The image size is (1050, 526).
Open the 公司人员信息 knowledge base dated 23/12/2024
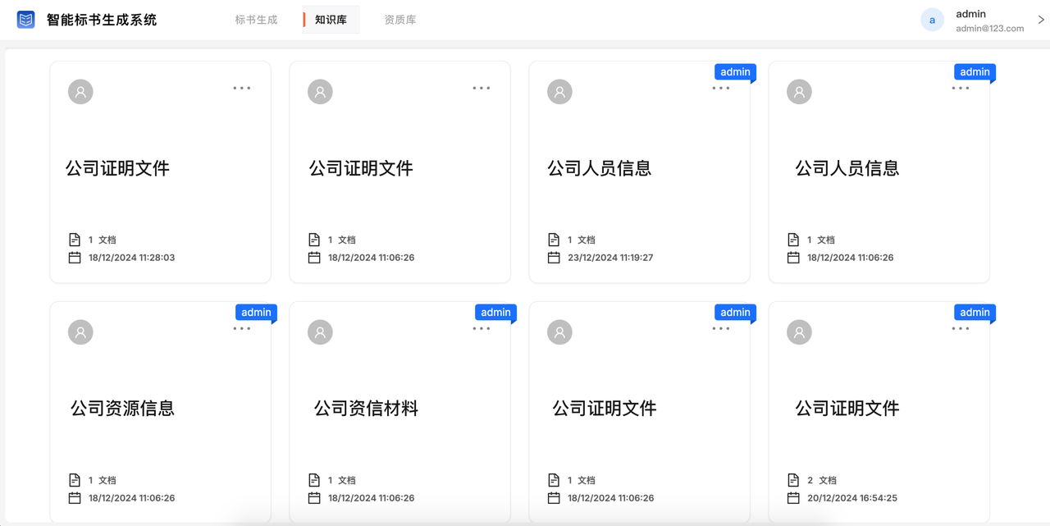(600, 168)
